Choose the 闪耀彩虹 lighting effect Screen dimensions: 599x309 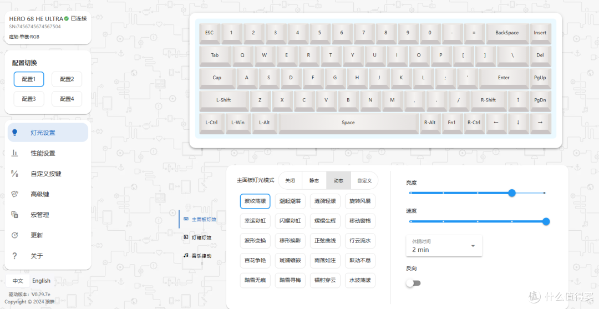coord(290,221)
